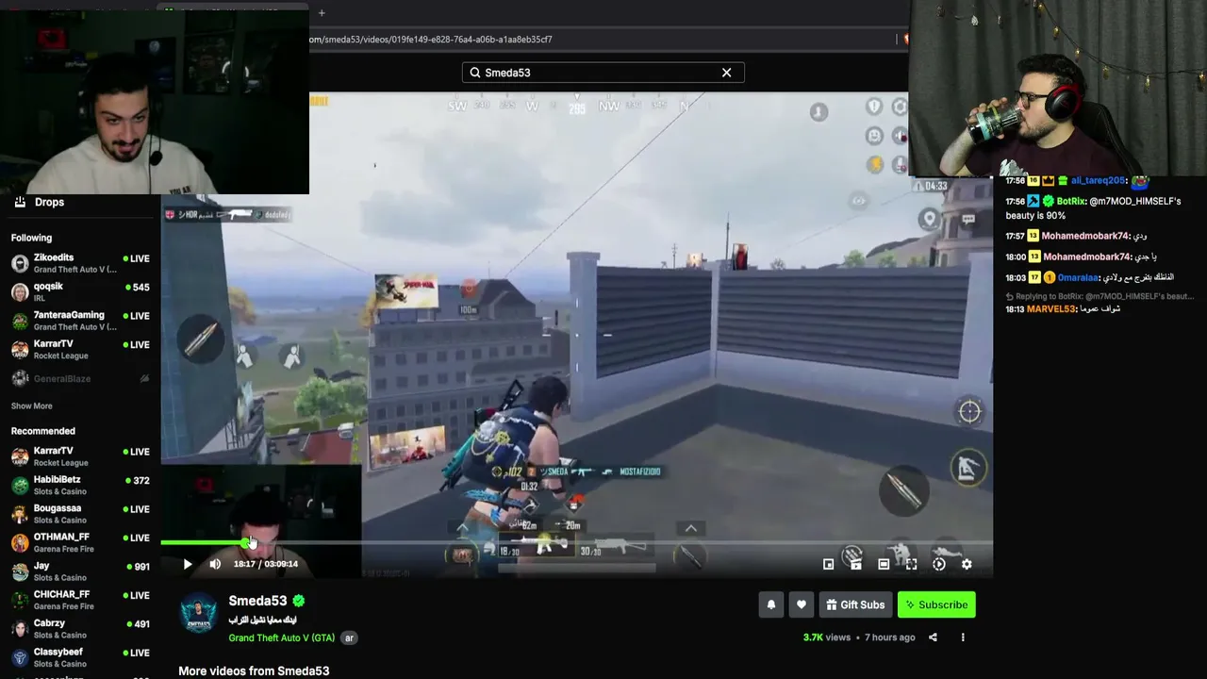Enter fullscreen video mode

pyautogui.click(x=911, y=564)
